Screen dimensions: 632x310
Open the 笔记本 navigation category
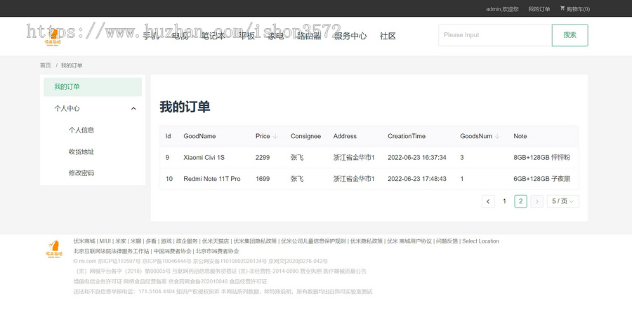[x=213, y=36]
